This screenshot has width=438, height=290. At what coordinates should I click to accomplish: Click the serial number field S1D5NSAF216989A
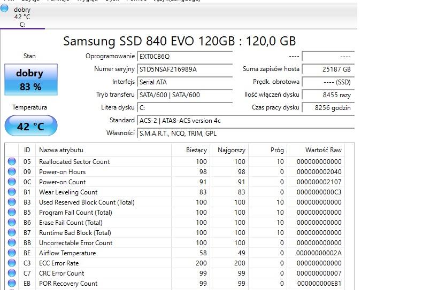coord(185,69)
